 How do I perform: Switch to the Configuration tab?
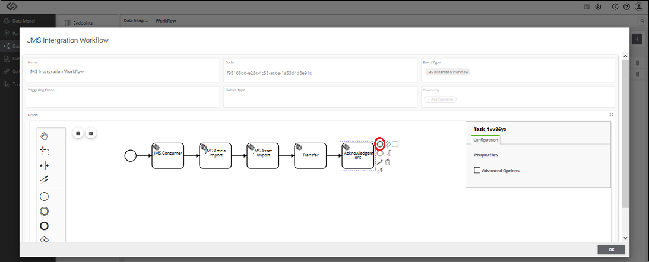486,140
